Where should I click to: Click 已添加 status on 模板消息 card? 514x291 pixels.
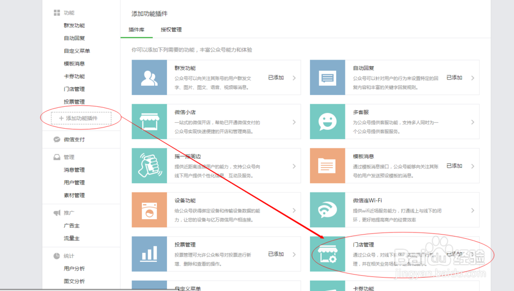pyautogui.click(x=454, y=166)
